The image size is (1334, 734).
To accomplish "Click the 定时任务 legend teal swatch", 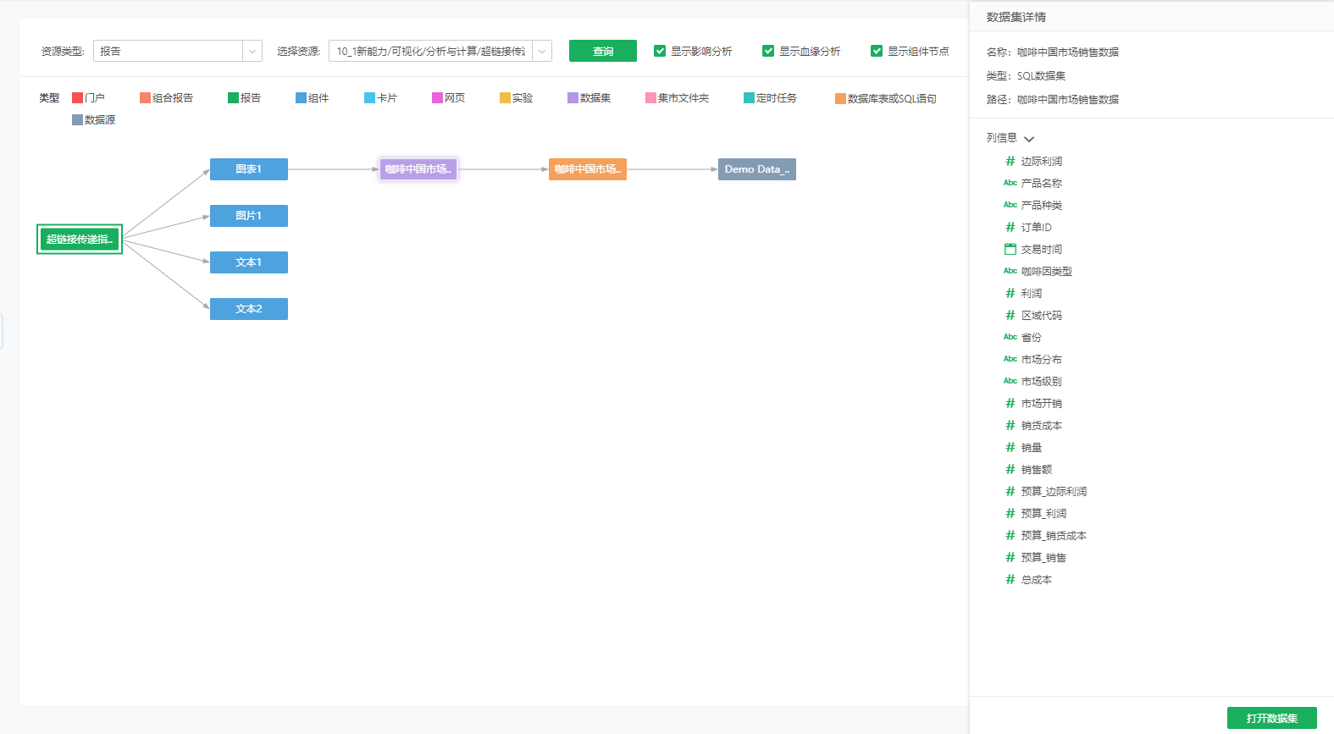I will coord(749,98).
